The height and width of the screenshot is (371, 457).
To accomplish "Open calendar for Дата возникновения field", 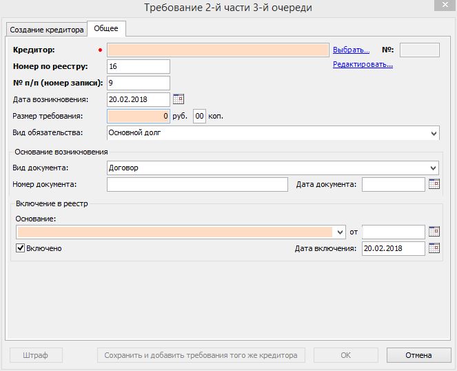I will pos(178,99).
